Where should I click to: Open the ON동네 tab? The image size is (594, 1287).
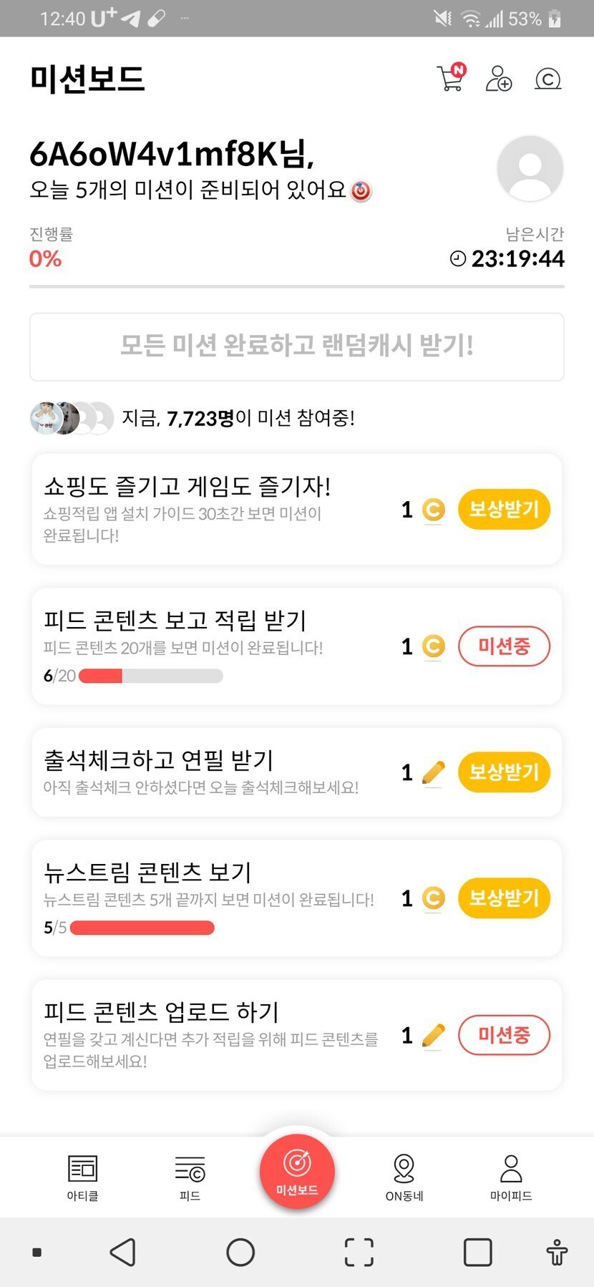(404, 1178)
